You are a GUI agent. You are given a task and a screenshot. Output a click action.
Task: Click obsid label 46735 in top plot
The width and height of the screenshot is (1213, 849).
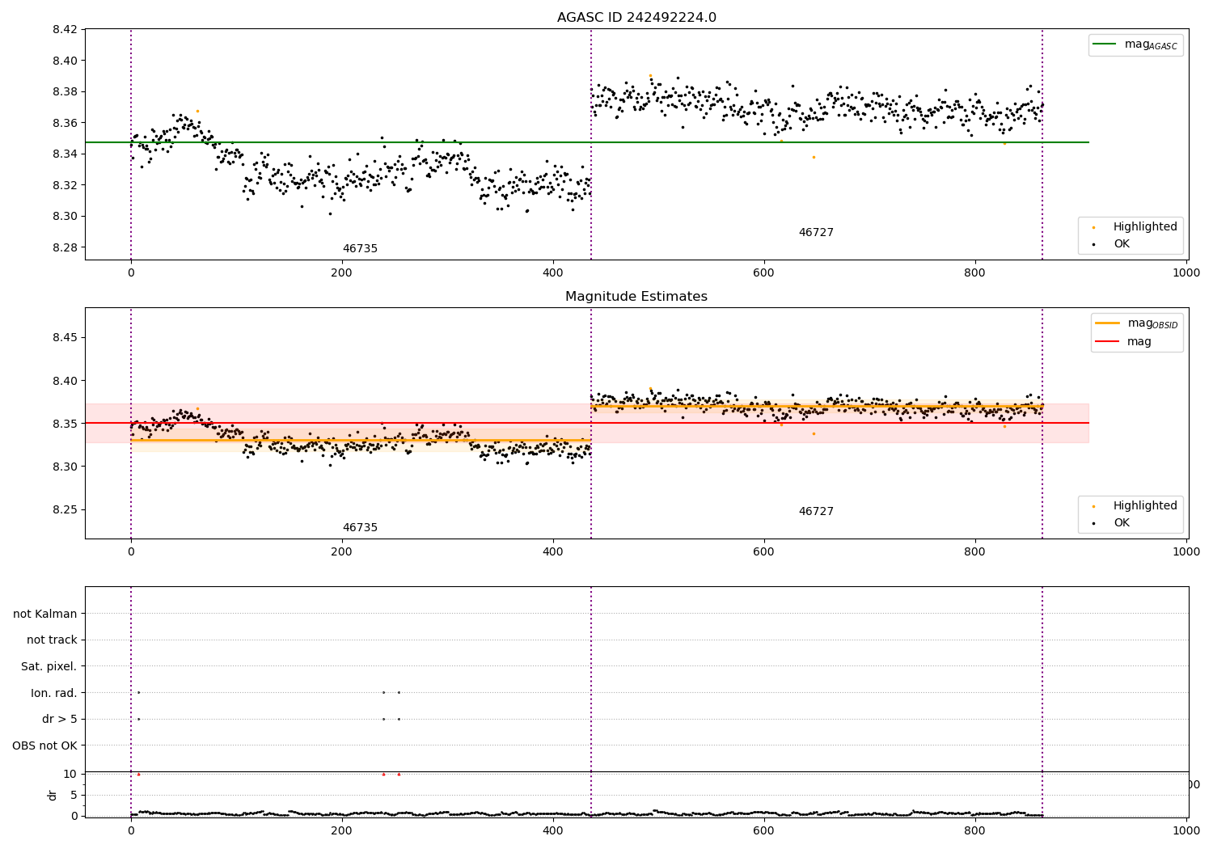pyautogui.click(x=360, y=249)
